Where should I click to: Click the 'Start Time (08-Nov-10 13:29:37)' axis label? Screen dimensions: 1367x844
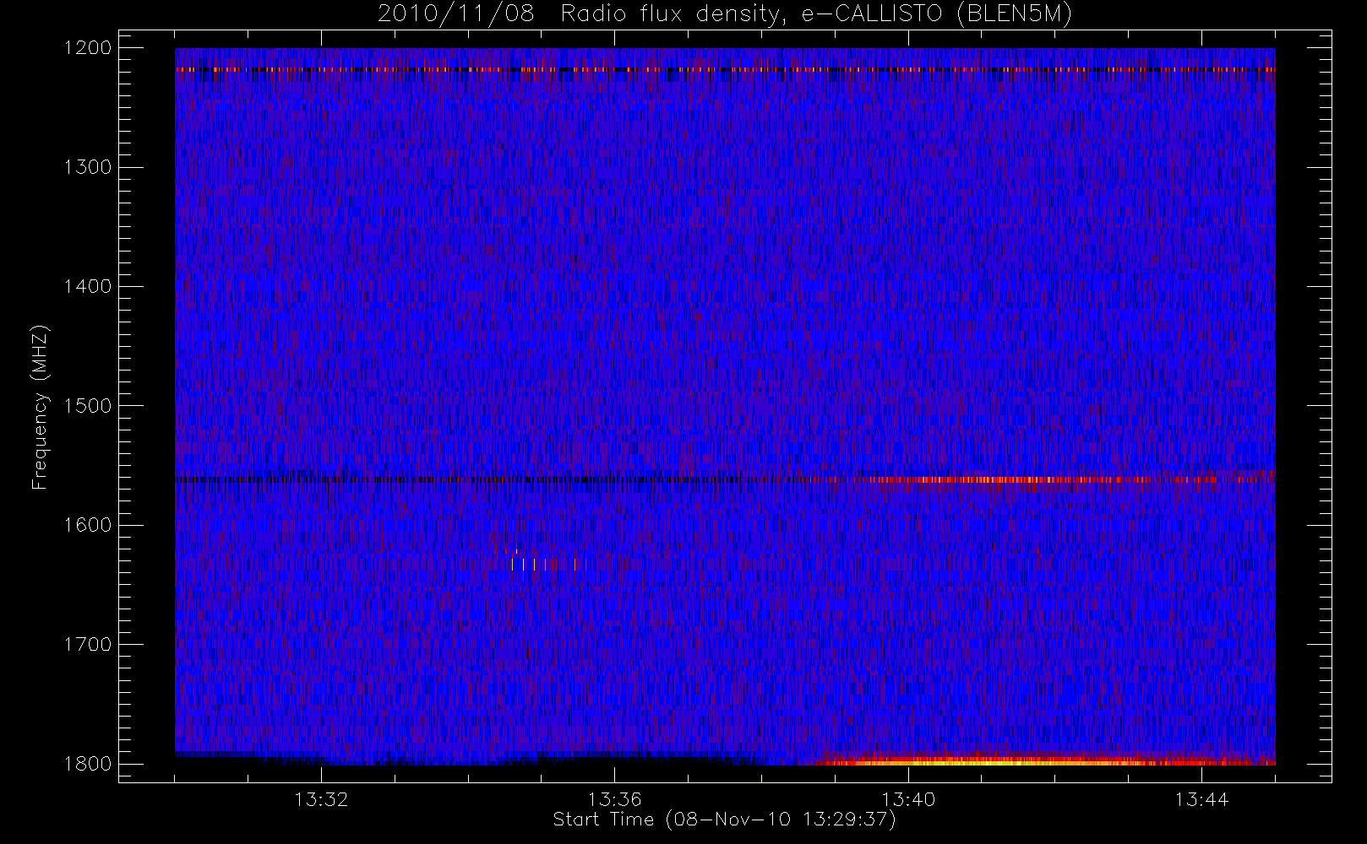pos(724,820)
